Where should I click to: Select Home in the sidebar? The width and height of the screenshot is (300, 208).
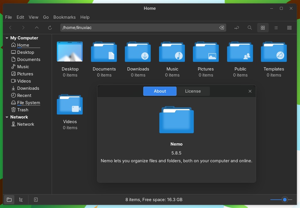coord(23,45)
